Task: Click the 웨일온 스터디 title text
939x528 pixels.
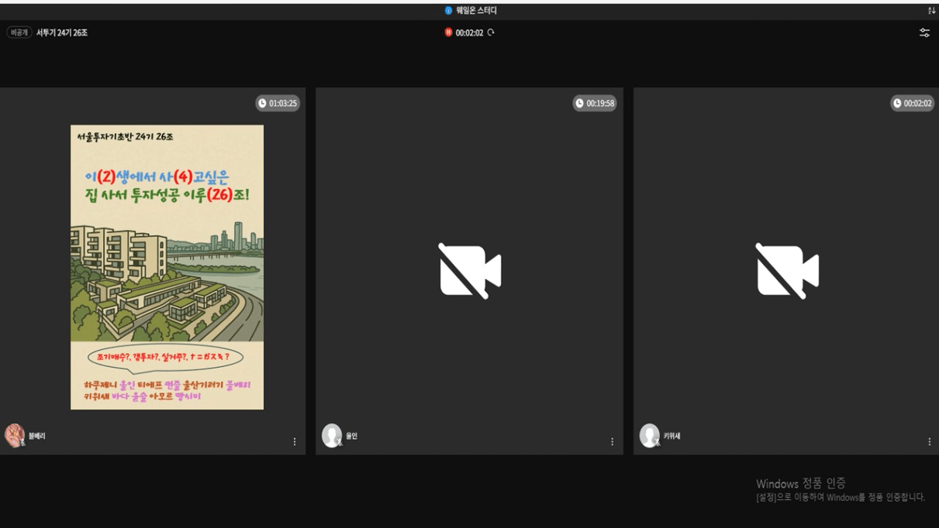Action: (476, 11)
